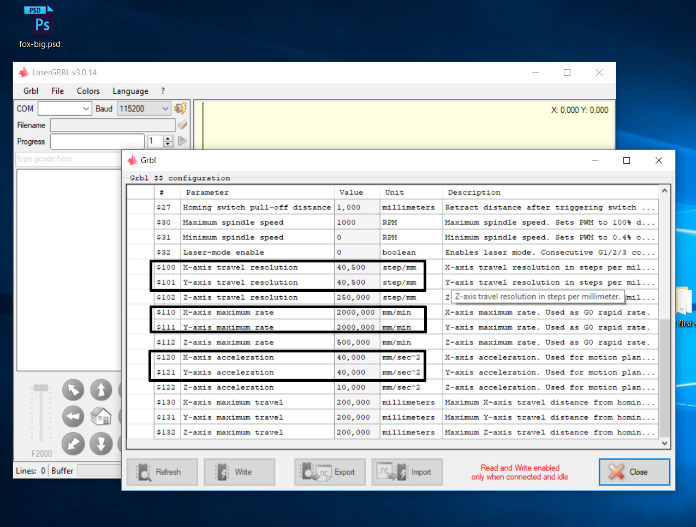
Task: Decrease the repeat count with the down spinner
Action: (x=168, y=145)
